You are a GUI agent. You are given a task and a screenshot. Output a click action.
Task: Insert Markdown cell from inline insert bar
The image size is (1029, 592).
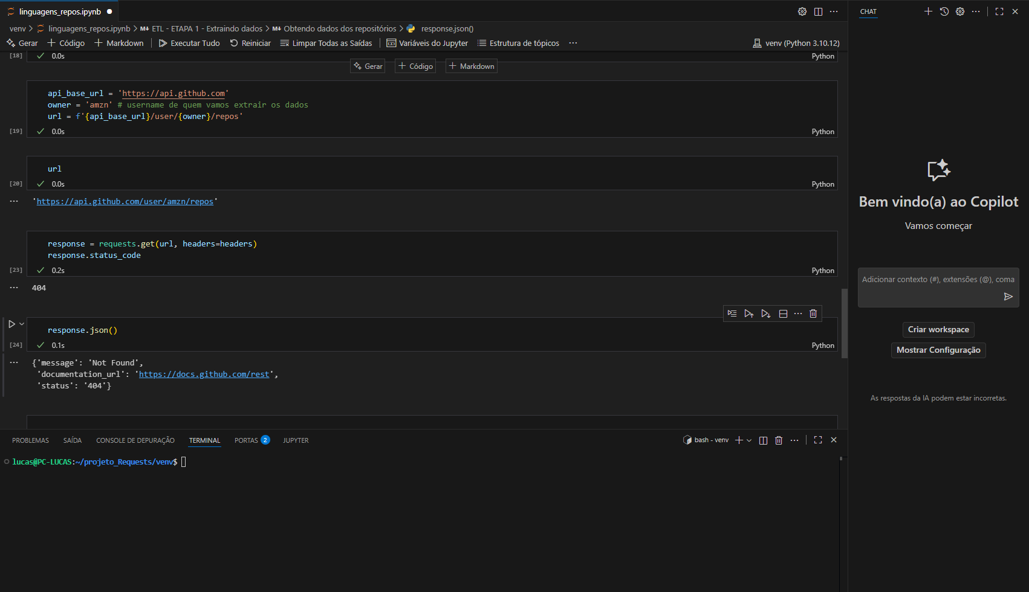(x=472, y=66)
